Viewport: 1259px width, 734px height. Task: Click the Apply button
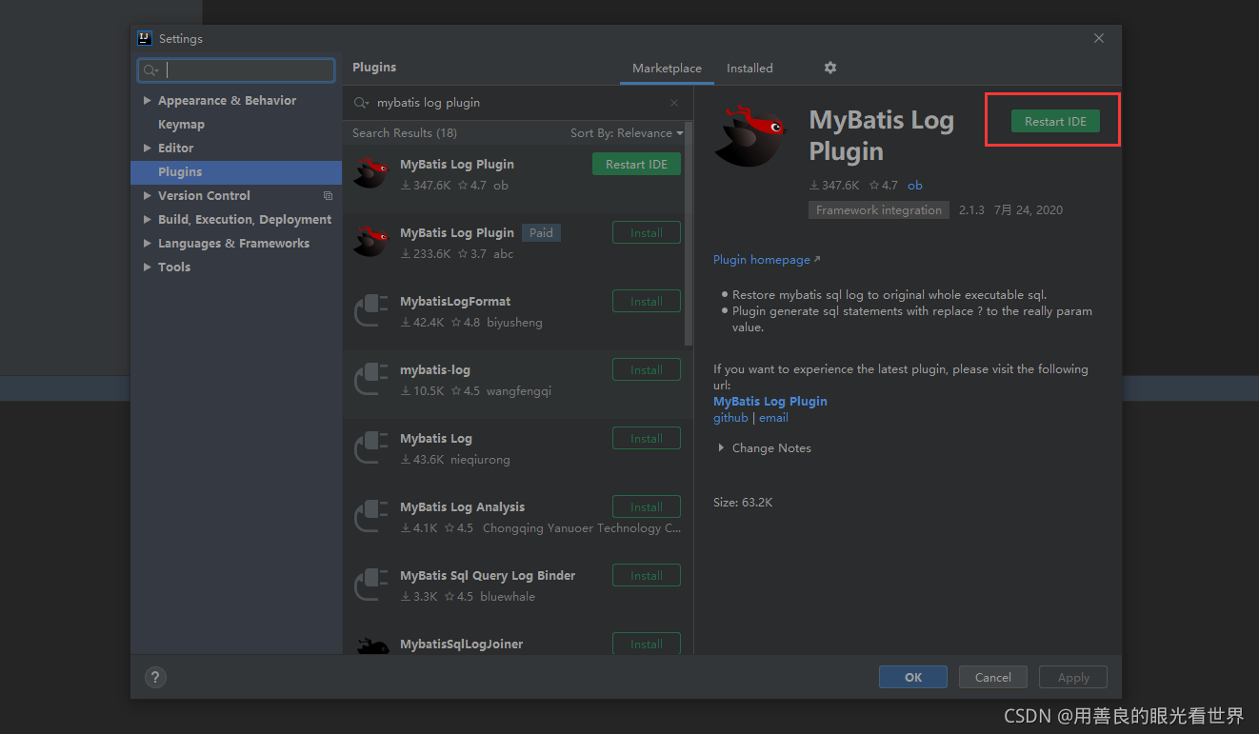(x=1072, y=677)
